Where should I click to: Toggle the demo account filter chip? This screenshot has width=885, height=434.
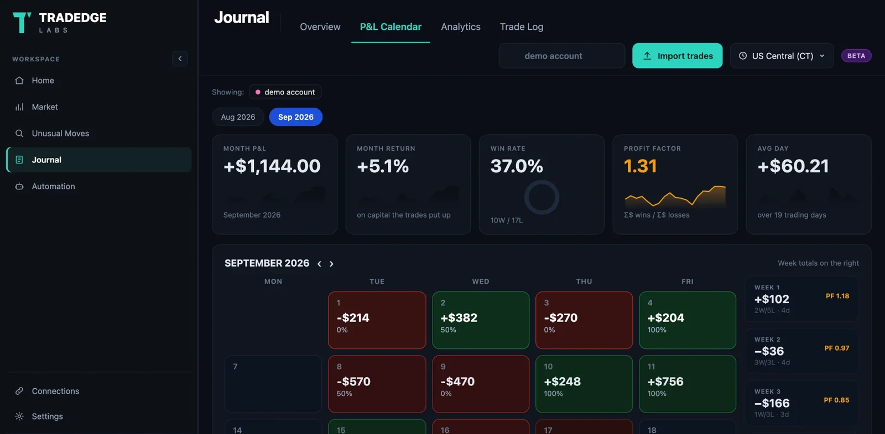click(x=285, y=92)
